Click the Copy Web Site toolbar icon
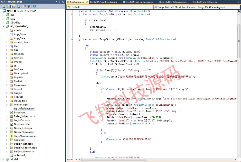 (x=24, y=6)
